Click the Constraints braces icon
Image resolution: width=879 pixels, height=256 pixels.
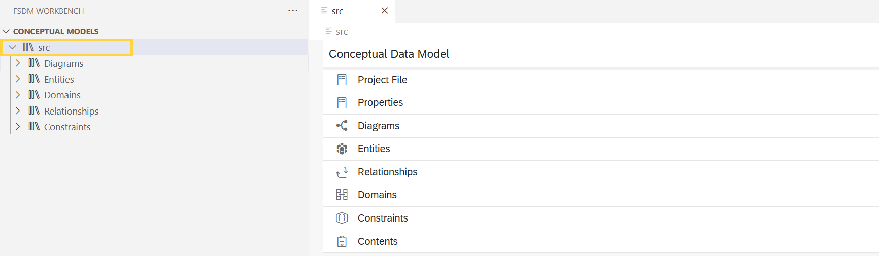tap(342, 218)
